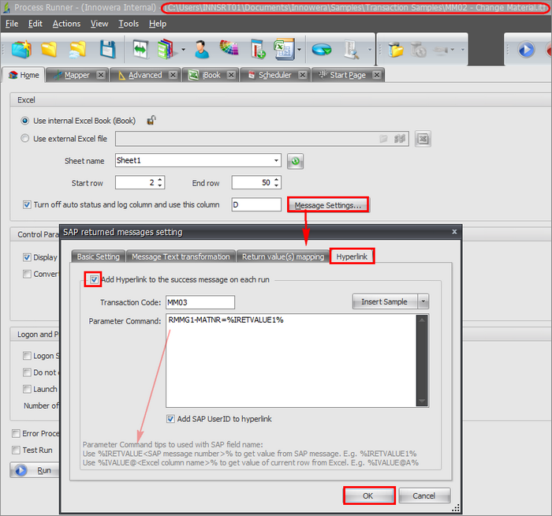Image resolution: width=552 pixels, height=516 pixels.
Task: Click the Transaction Code input field
Action: pyautogui.click(x=200, y=302)
